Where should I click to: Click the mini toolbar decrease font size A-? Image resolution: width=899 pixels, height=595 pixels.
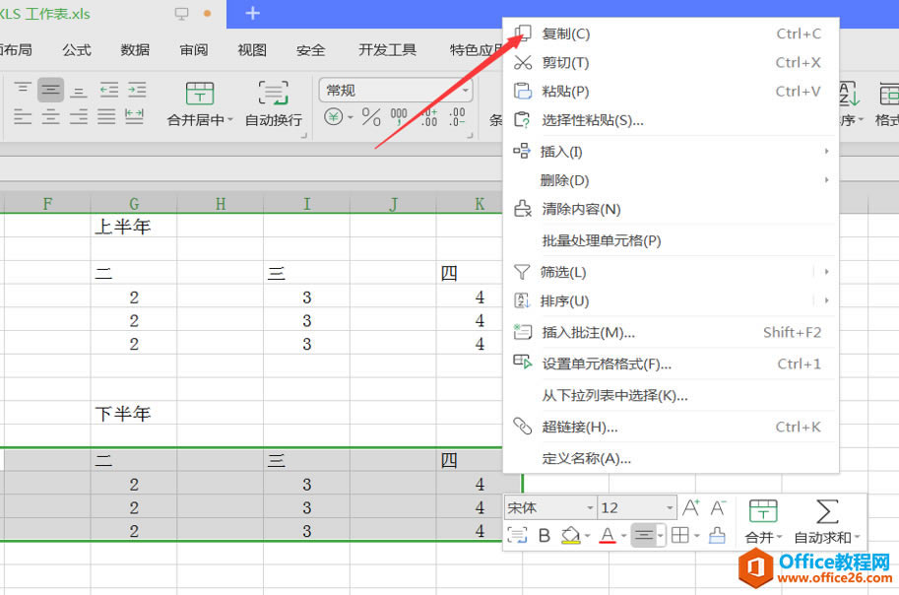tap(719, 507)
